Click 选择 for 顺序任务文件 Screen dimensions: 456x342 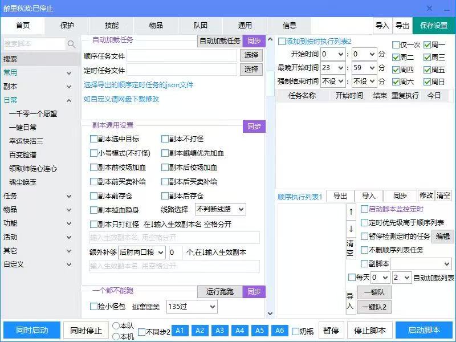251,55
